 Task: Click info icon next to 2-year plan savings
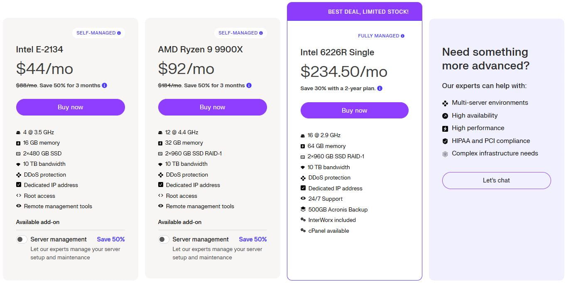380,89
